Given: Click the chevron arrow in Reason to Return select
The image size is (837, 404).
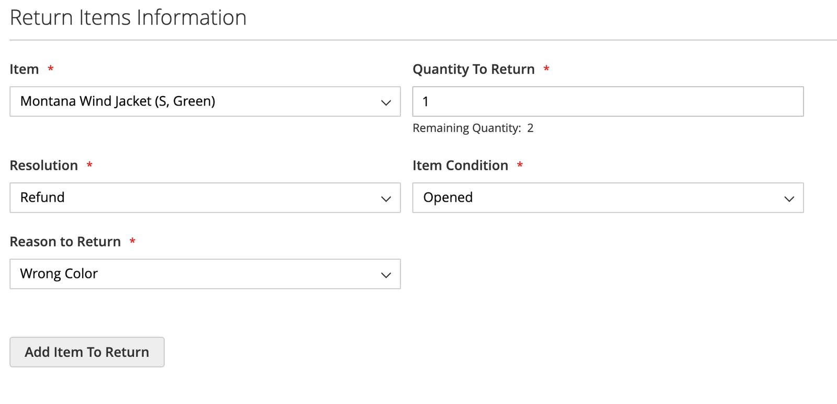Looking at the screenshot, I should [386, 275].
